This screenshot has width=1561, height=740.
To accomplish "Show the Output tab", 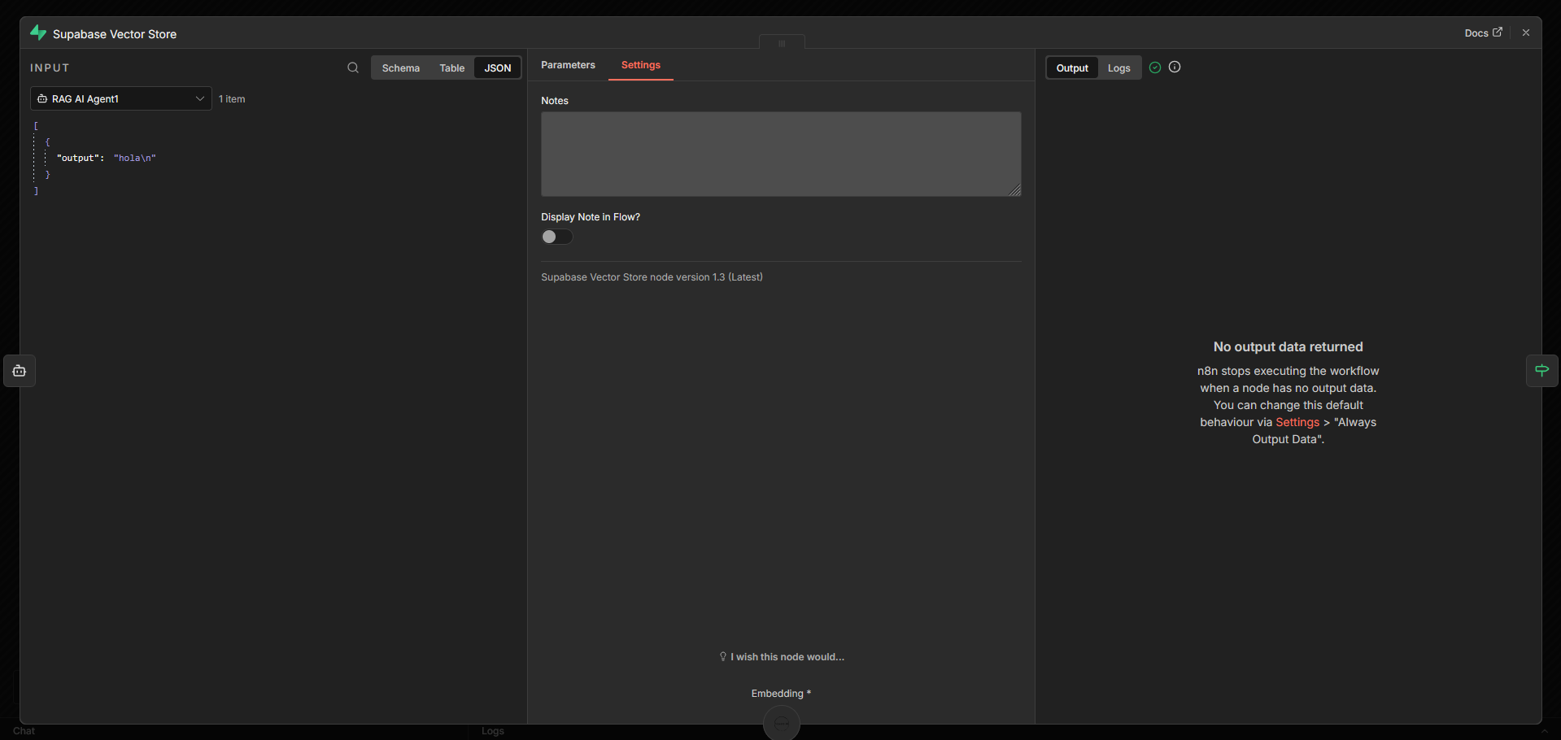I will (x=1072, y=68).
